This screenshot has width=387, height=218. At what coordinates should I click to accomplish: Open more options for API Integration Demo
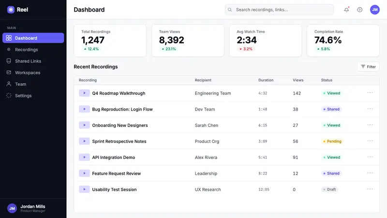pyautogui.click(x=370, y=157)
